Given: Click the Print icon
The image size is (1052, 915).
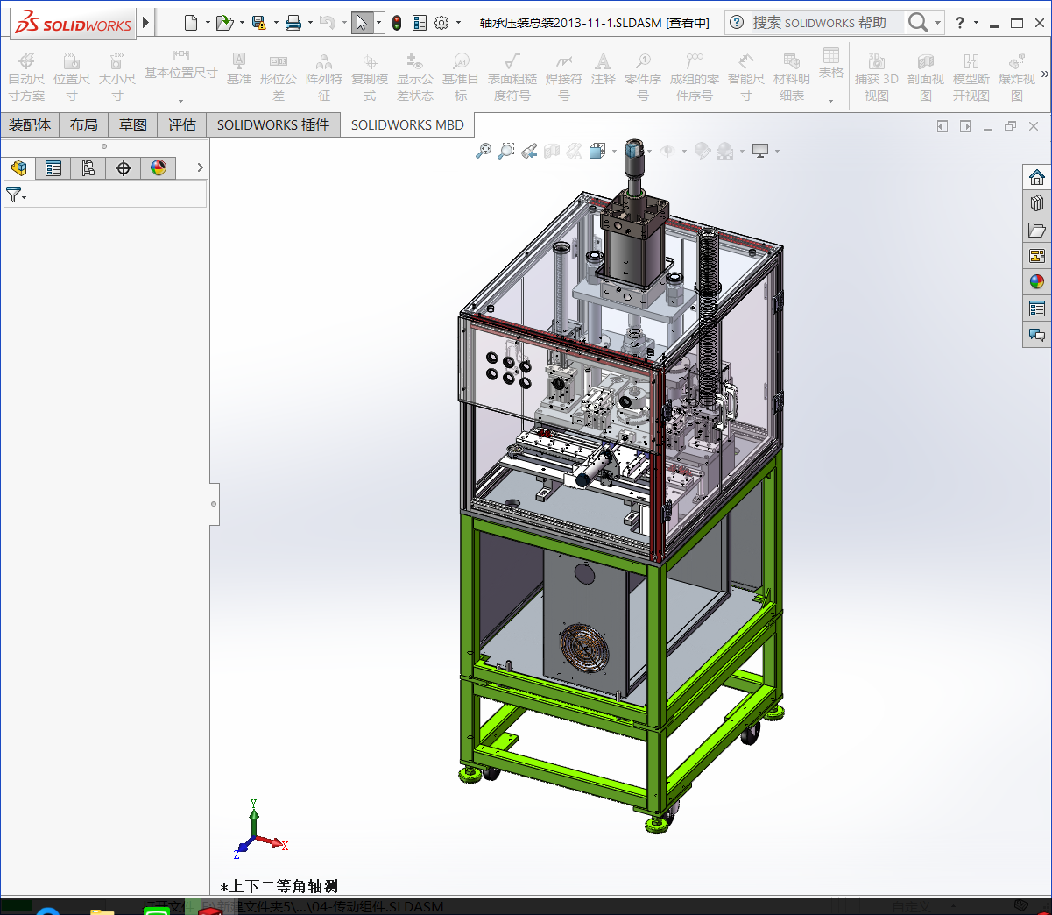Looking at the screenshot, I should 293,23.
